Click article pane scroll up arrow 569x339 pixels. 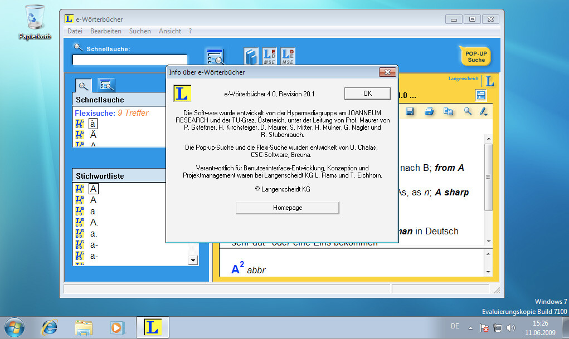coord(488,139)
